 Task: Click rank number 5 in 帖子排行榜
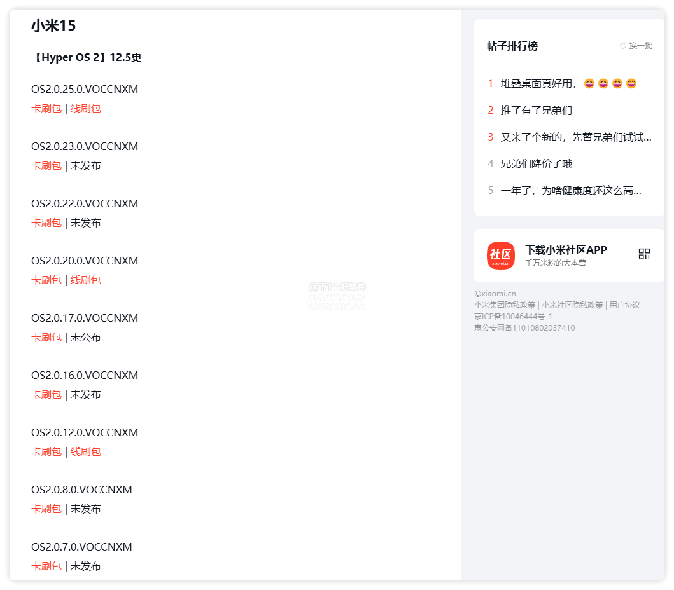click(x=491, y=190)
